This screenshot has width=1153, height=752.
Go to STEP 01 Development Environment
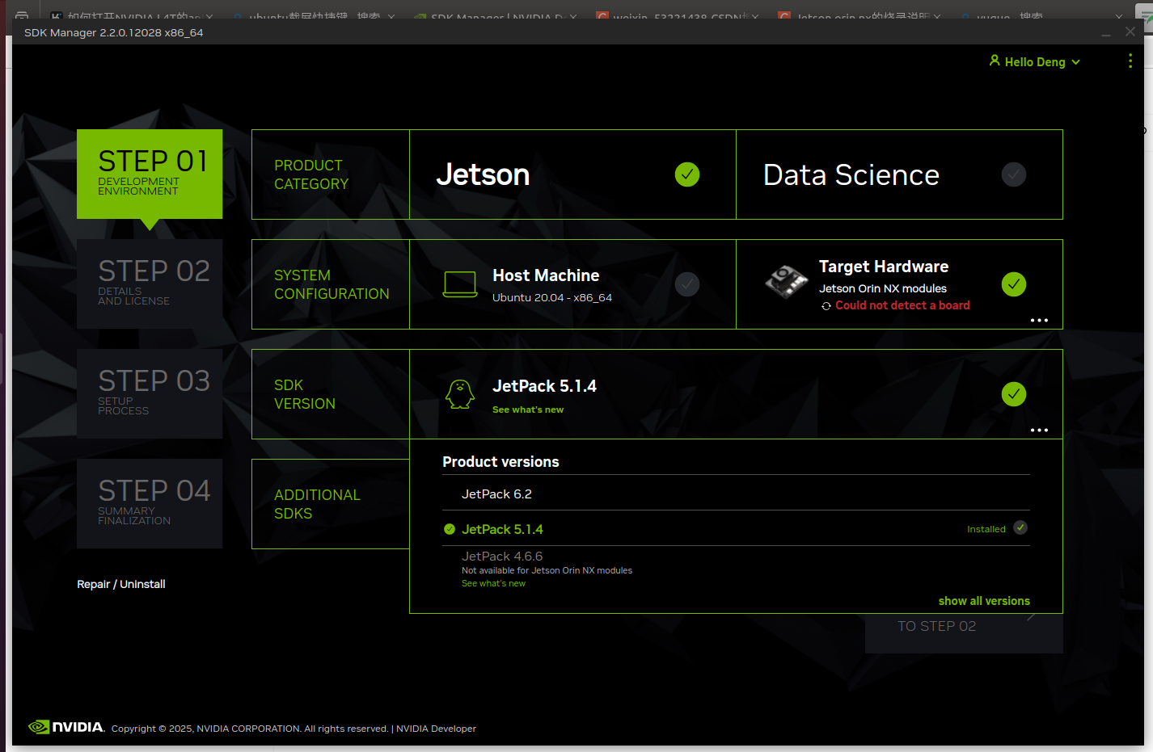click(x=150, y=174)
